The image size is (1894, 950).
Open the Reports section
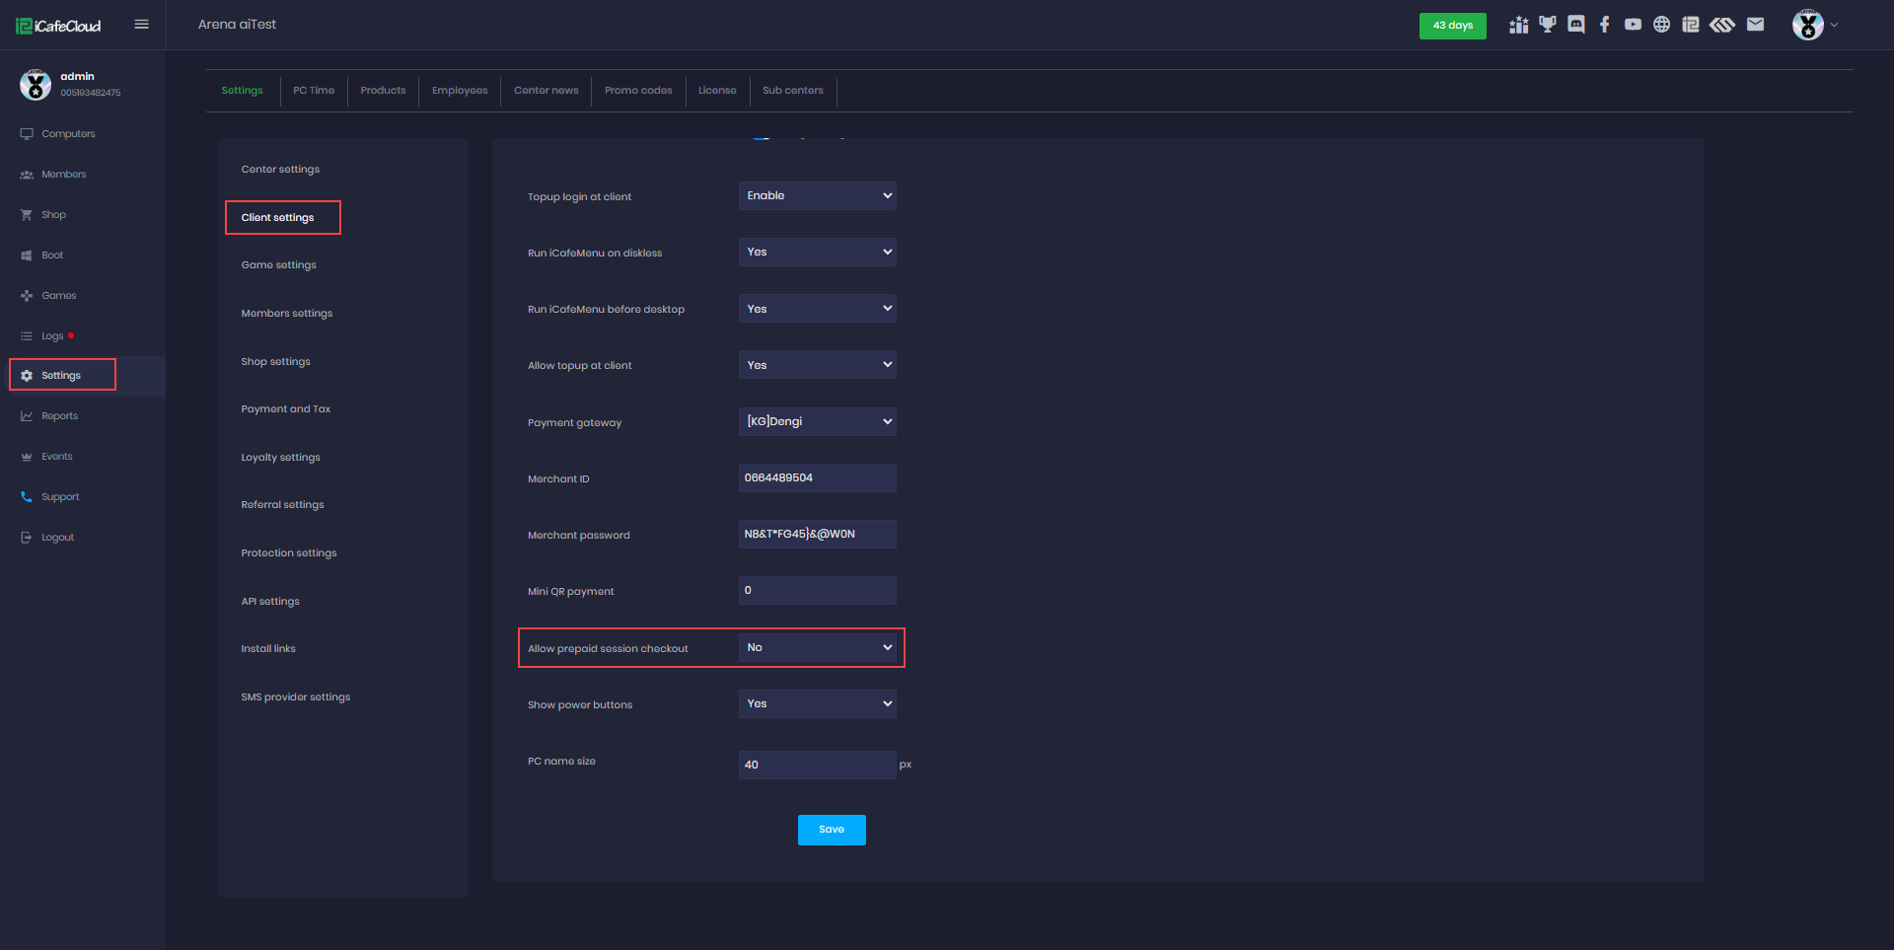pyautogui.click(x=60, y=415)
